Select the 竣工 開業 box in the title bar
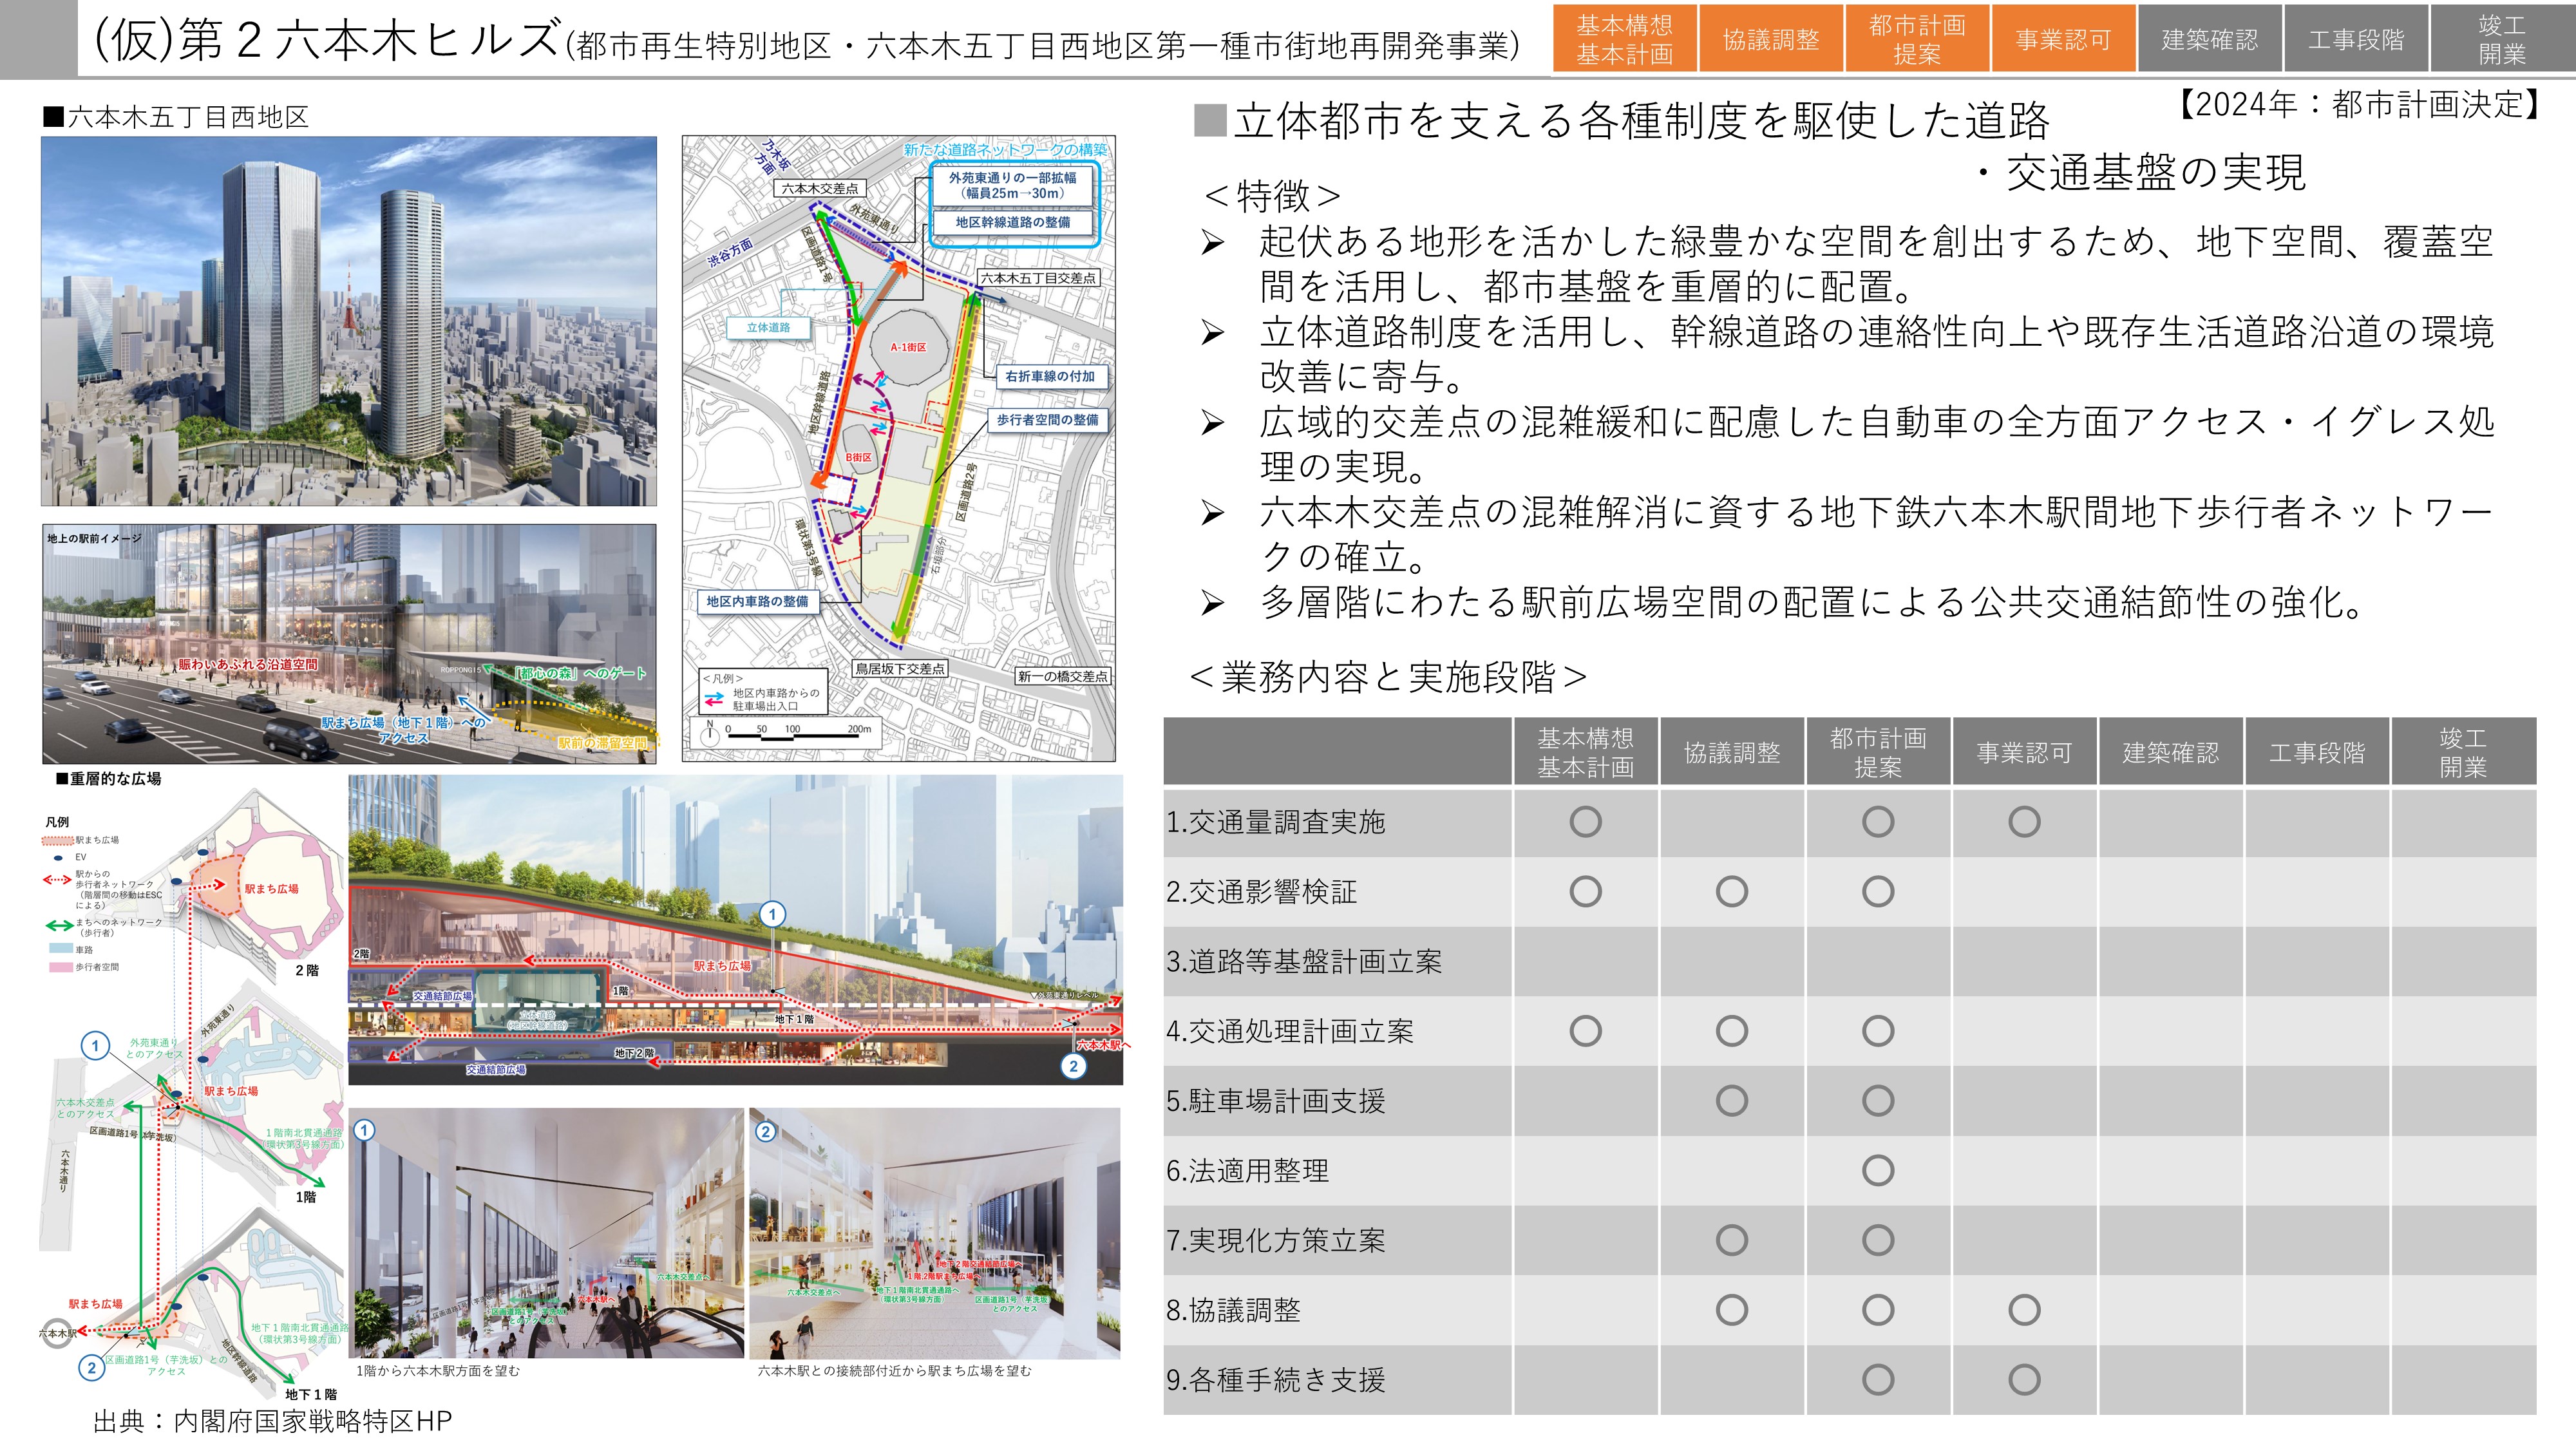This screenshot has height=1449, width=2576. coord(2502,39)
